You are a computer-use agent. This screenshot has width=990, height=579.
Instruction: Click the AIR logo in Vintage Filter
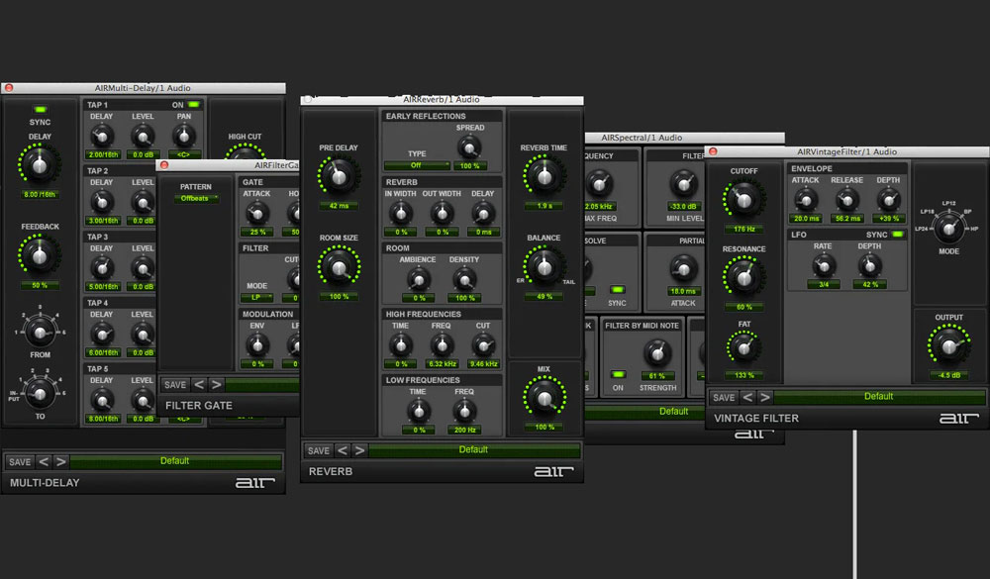click(x=958, y=418)
